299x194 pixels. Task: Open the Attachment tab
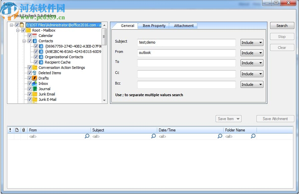tap(183, 25)
